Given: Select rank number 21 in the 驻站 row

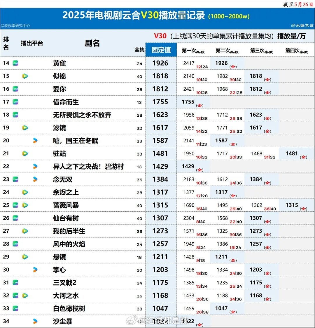Looking at the screenshot, I should (x=6, y=153).
